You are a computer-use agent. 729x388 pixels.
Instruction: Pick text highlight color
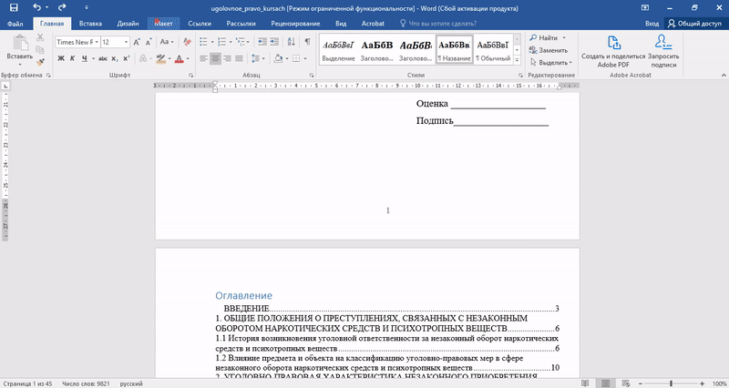click(x=161, y=59)
